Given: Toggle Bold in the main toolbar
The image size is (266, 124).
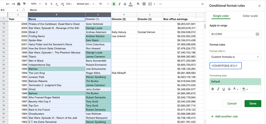Looking at the screenshot, I should 114,4.
